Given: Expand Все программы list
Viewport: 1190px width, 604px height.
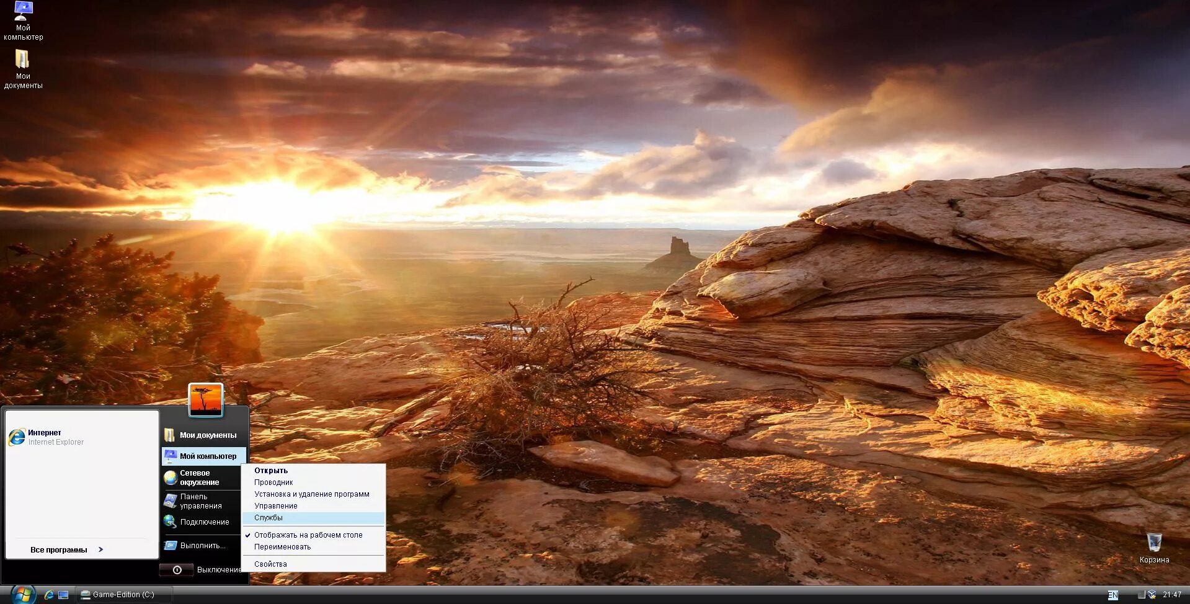Looking at the screenshot, I should [67, 549].
